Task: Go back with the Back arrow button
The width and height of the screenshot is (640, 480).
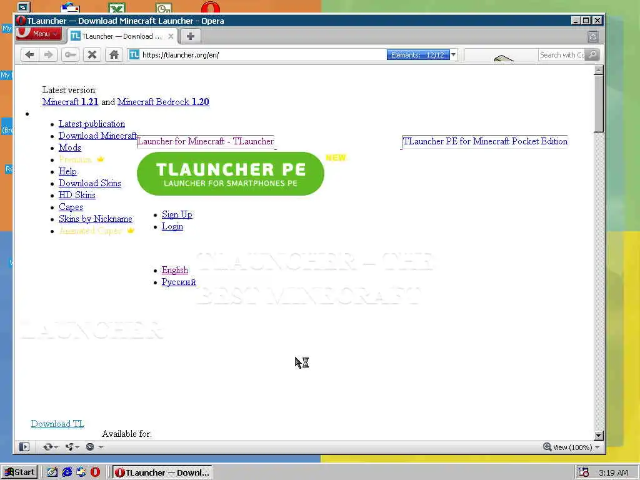Action: [30, 55]
